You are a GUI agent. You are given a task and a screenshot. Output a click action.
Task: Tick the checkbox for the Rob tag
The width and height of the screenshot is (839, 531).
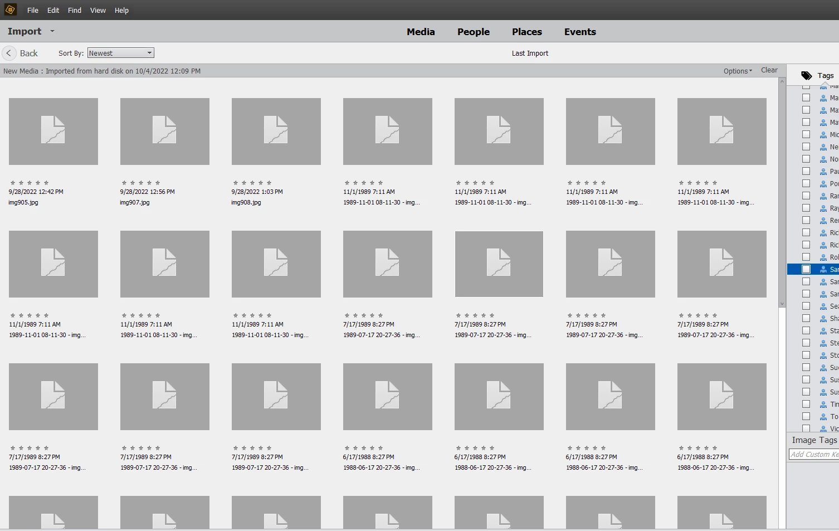click(x=806, y=257)
